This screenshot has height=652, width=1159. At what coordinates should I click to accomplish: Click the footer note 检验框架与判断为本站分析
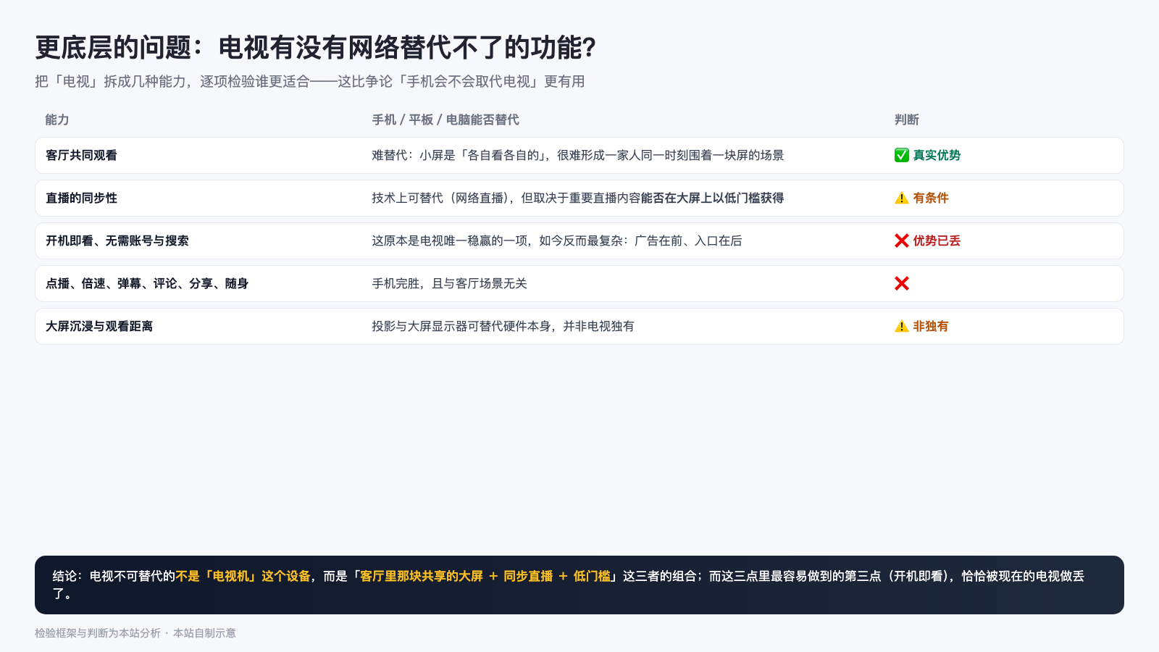click(x=98, y=633)
